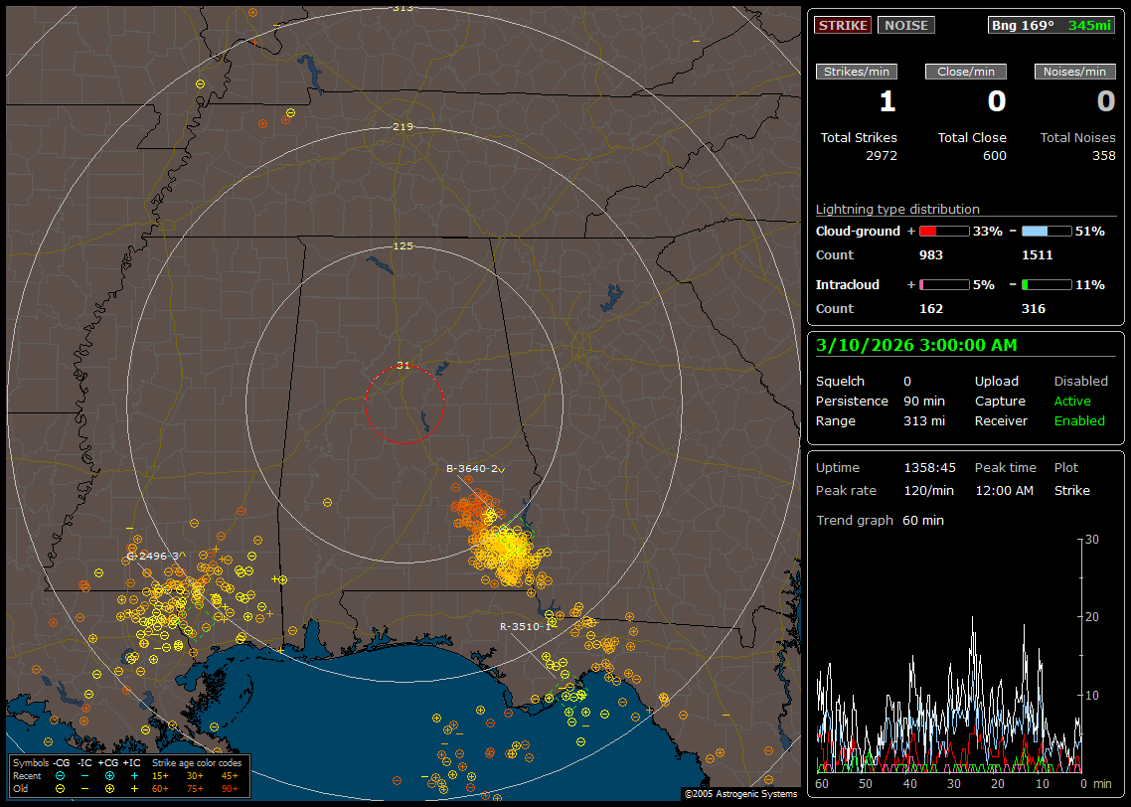Click the red dashed 31-mile range circle label
1131x807 pixels.
pos(404,365)
